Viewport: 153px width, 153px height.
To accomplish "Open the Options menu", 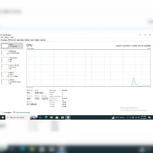I will [7, 37].
